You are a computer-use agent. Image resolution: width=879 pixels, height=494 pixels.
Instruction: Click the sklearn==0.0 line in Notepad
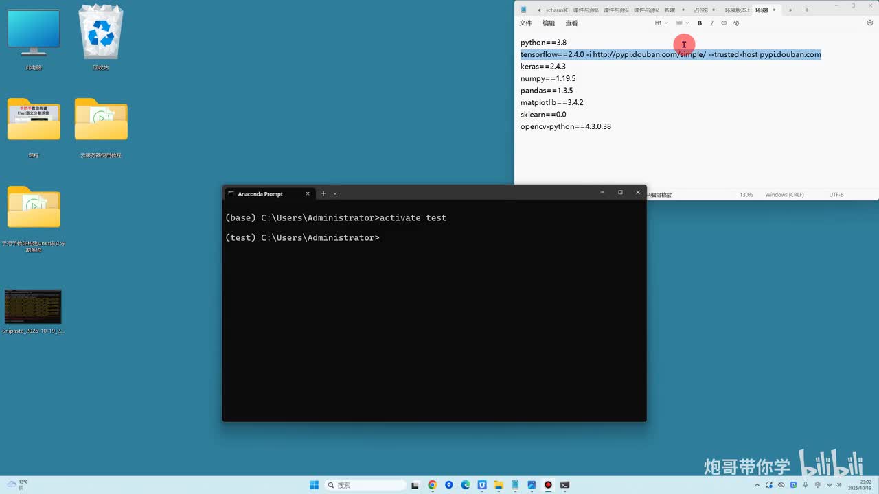click(x=543, y=115)
